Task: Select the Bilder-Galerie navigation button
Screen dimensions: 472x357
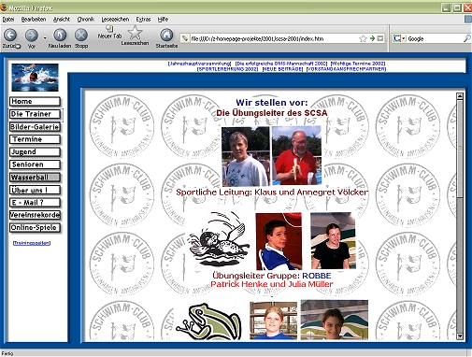Action: pos(35,127)
